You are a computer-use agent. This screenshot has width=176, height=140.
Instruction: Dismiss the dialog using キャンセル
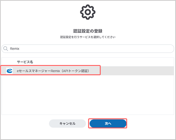point(67,124)
